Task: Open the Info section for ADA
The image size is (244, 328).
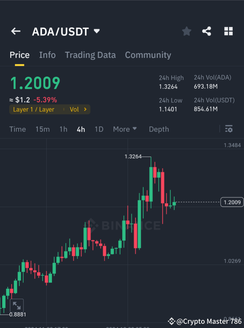Action: [x=47, y=55]
